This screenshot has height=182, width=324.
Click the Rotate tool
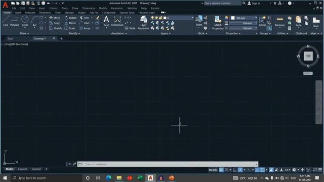click(x=70, y=18)
